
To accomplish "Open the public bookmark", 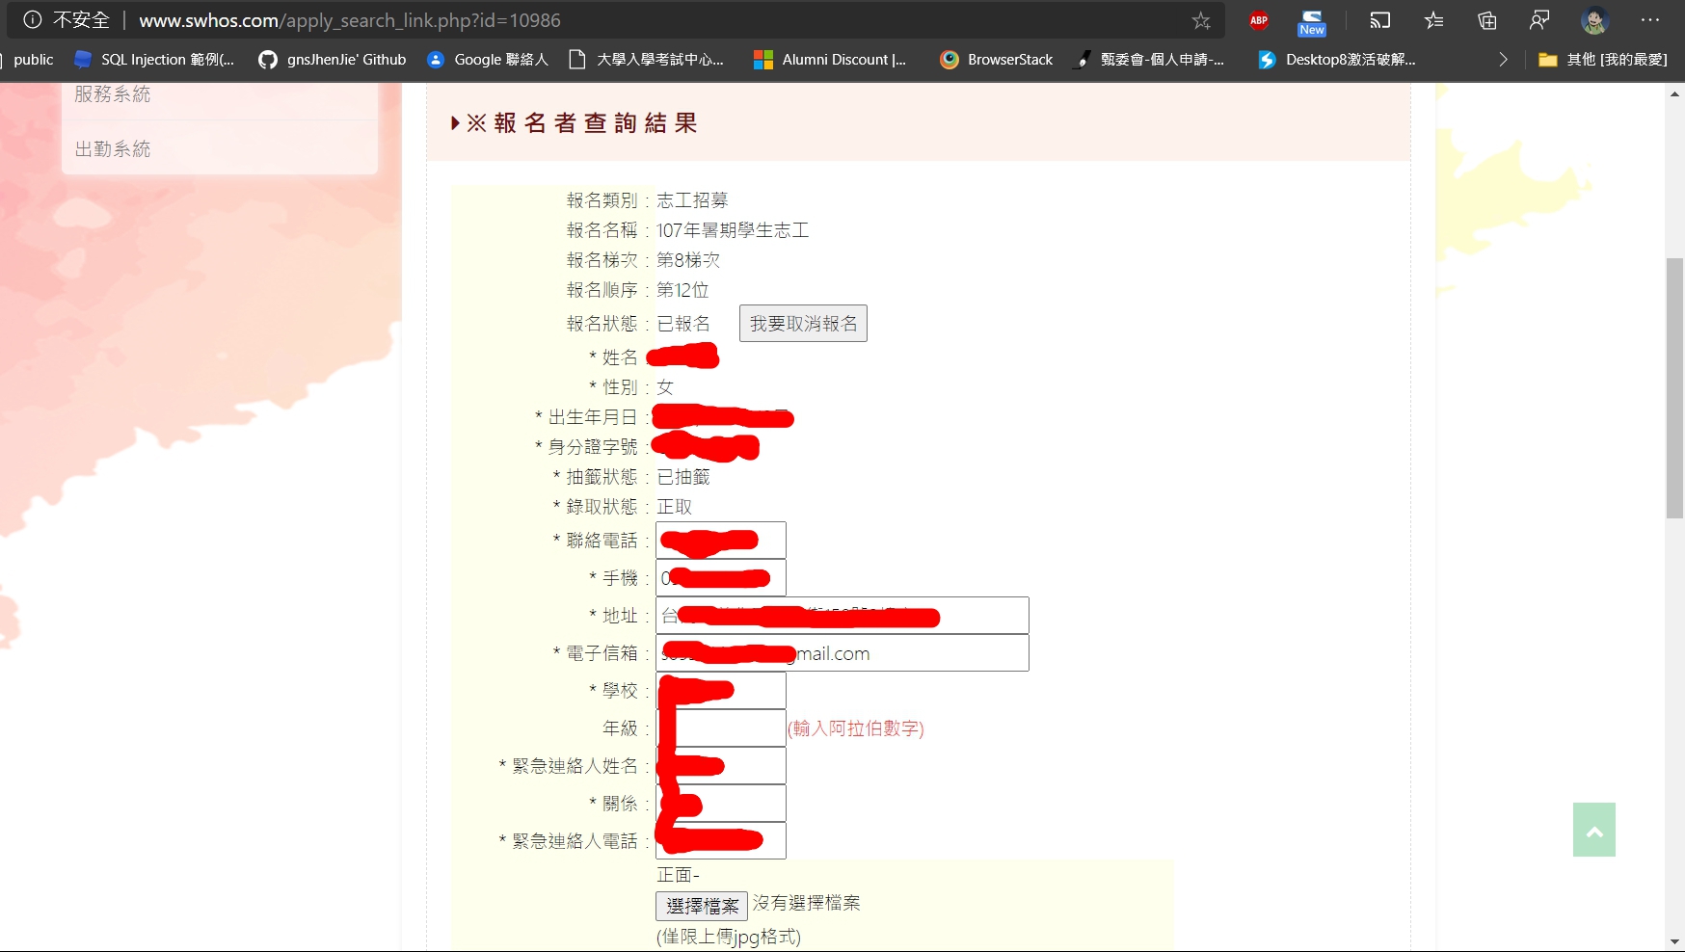I will coord(33,60).
